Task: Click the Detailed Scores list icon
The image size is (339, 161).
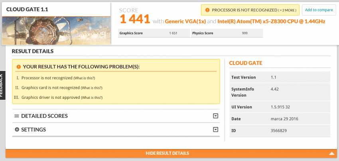Action: [17, 116]
